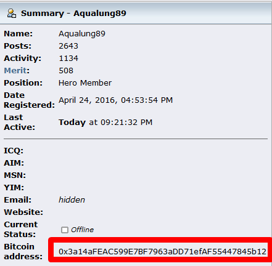Click the Bitcoin address value
This screenshot has height=266, width=272.
162,251
